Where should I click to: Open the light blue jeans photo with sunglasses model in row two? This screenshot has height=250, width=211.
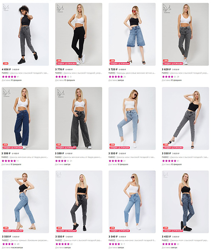[132, 118]
